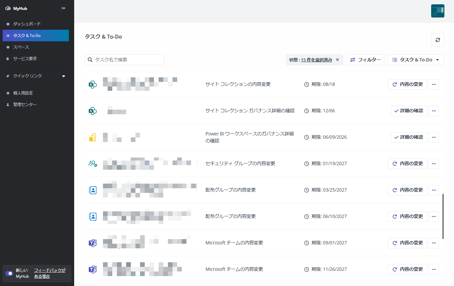The height and width of the screenshot is (286, 454).
Task: Open more options for task due 11/26/2027
Action: 434,269
